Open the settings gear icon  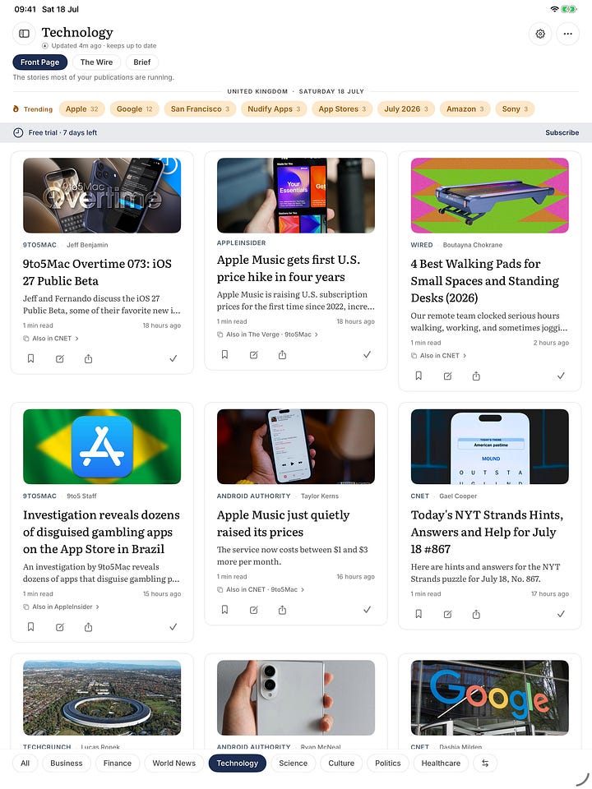pyautogui.click(x=540, y=34)
